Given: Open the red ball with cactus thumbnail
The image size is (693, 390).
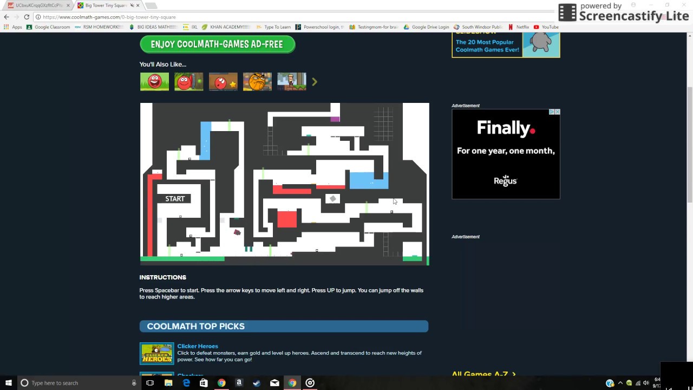Looking at the screenshot, I should 188,82.
